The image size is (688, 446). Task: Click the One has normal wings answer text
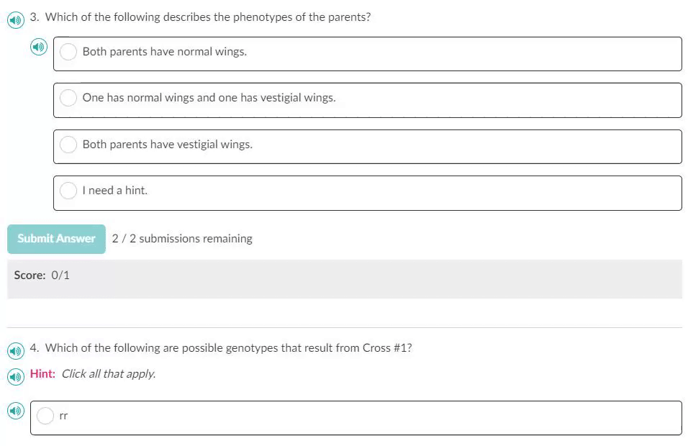209,97
